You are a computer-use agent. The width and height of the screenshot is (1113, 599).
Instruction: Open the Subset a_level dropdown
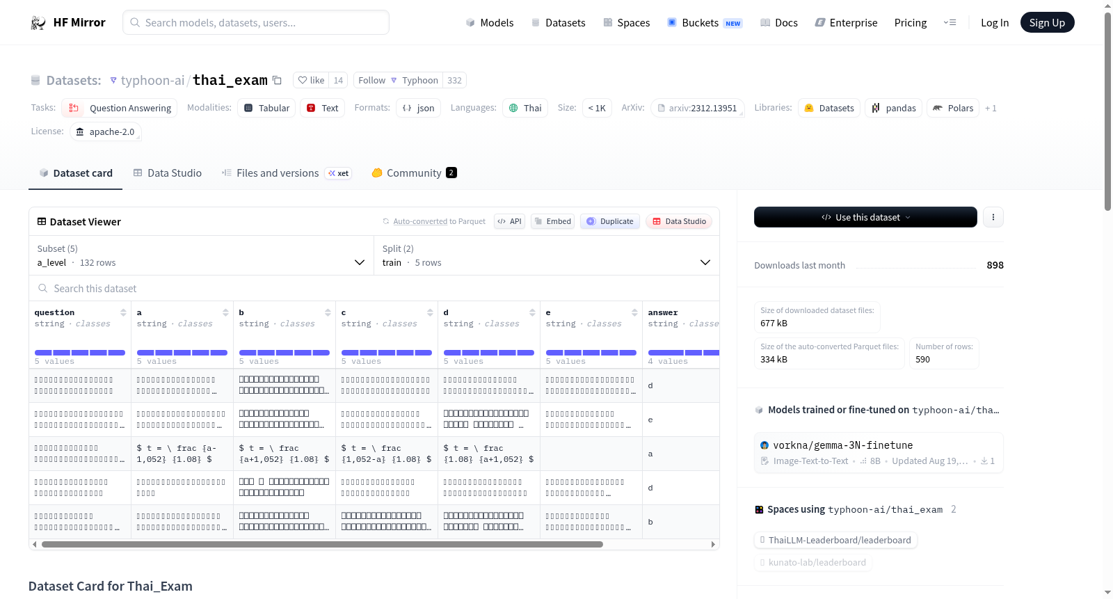201,256
